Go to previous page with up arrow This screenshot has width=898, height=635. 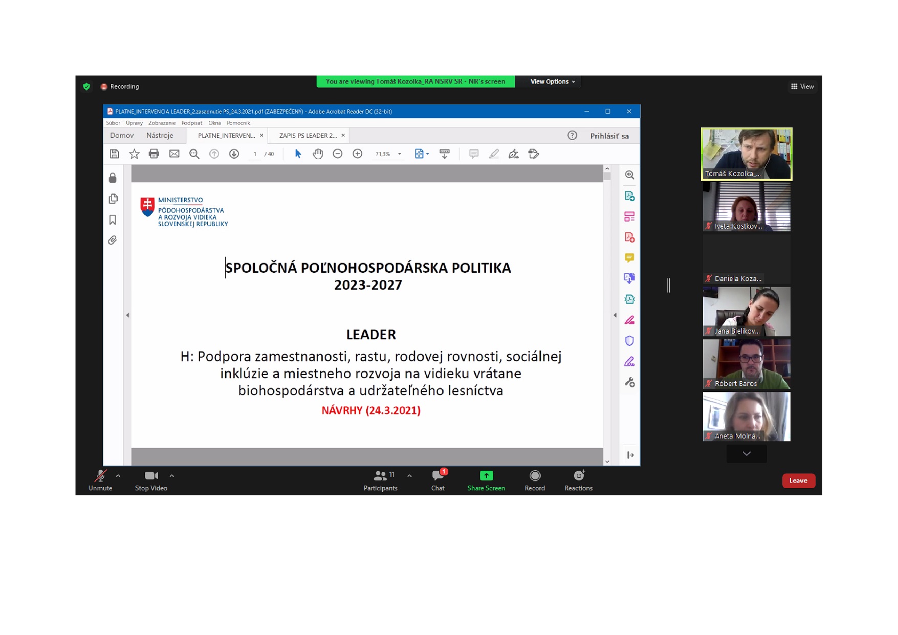point(214,154)
